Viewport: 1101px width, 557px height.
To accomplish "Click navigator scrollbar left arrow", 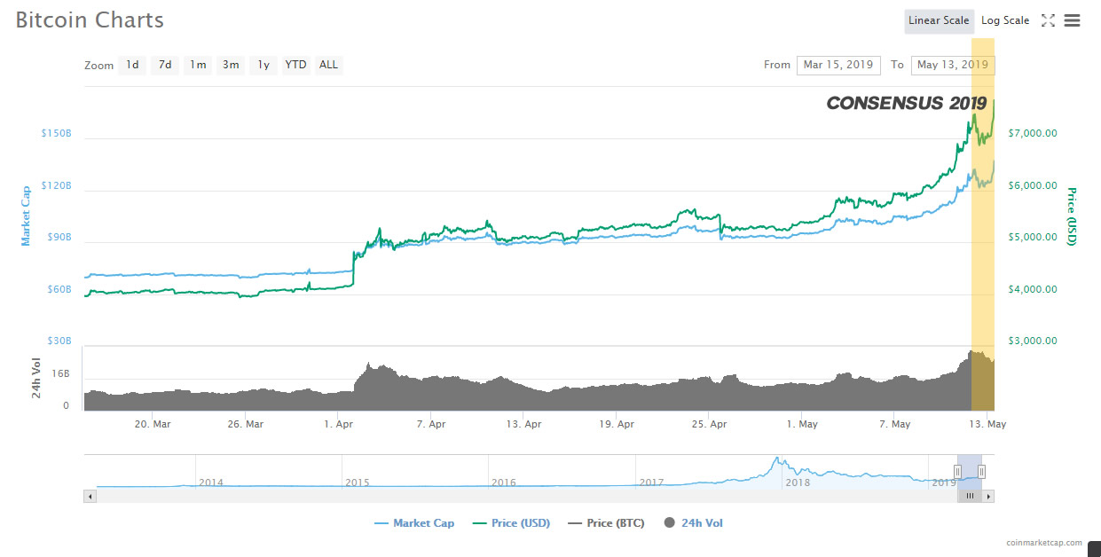I will (90, 497).
